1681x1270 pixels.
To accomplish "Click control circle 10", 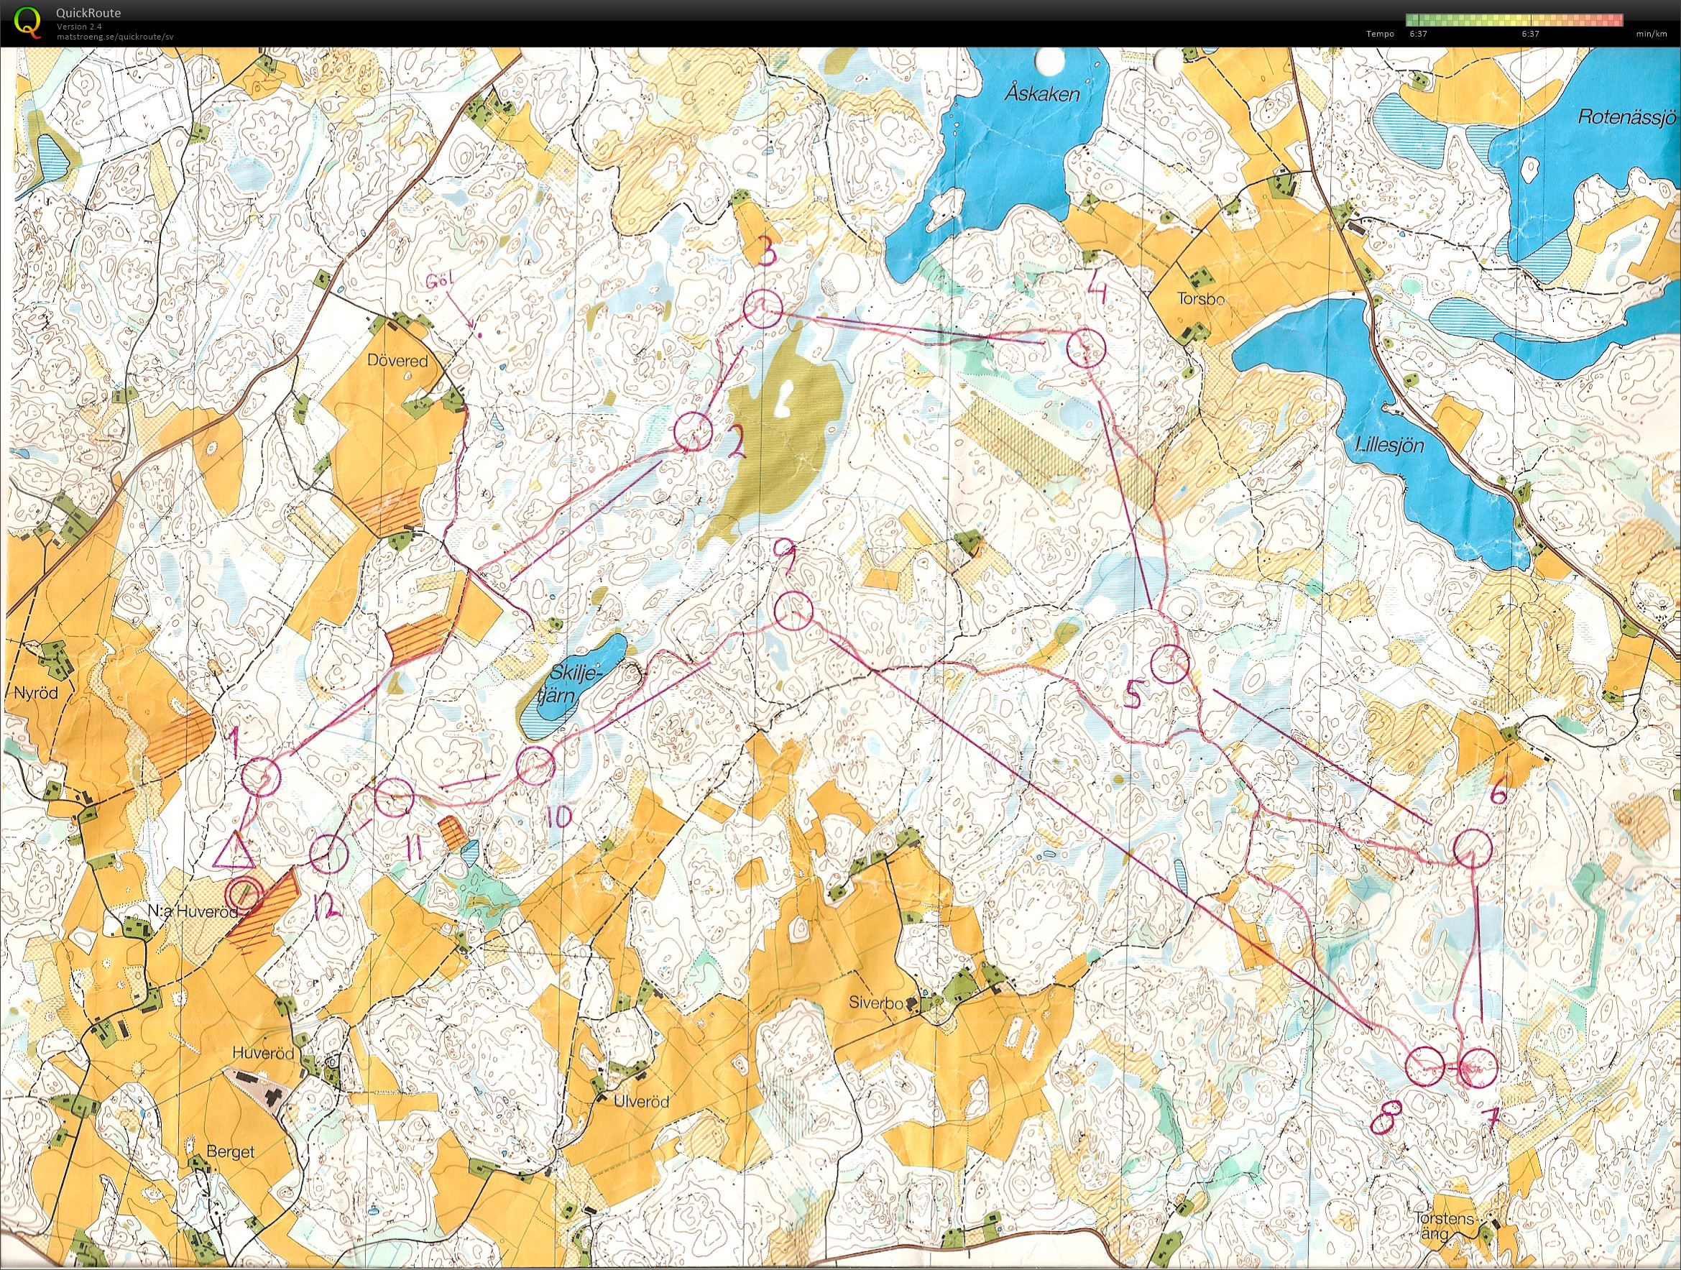I will tap(534, 765).
